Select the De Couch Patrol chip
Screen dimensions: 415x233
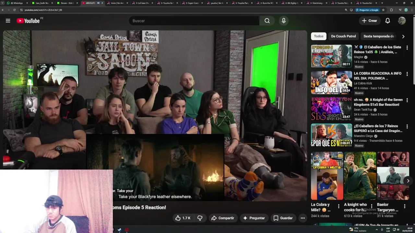click(x=343, y=36)
